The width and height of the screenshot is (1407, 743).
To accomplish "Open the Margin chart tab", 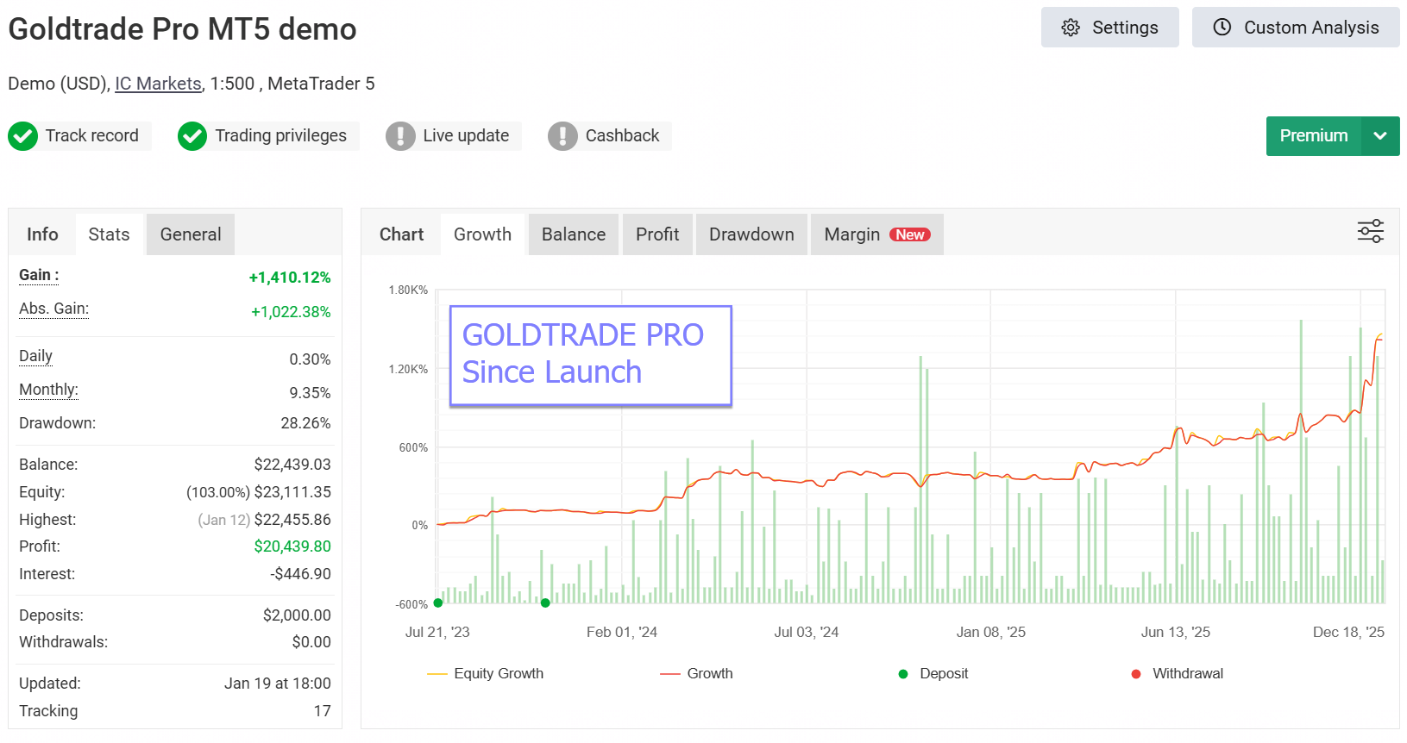I will 876,234.
